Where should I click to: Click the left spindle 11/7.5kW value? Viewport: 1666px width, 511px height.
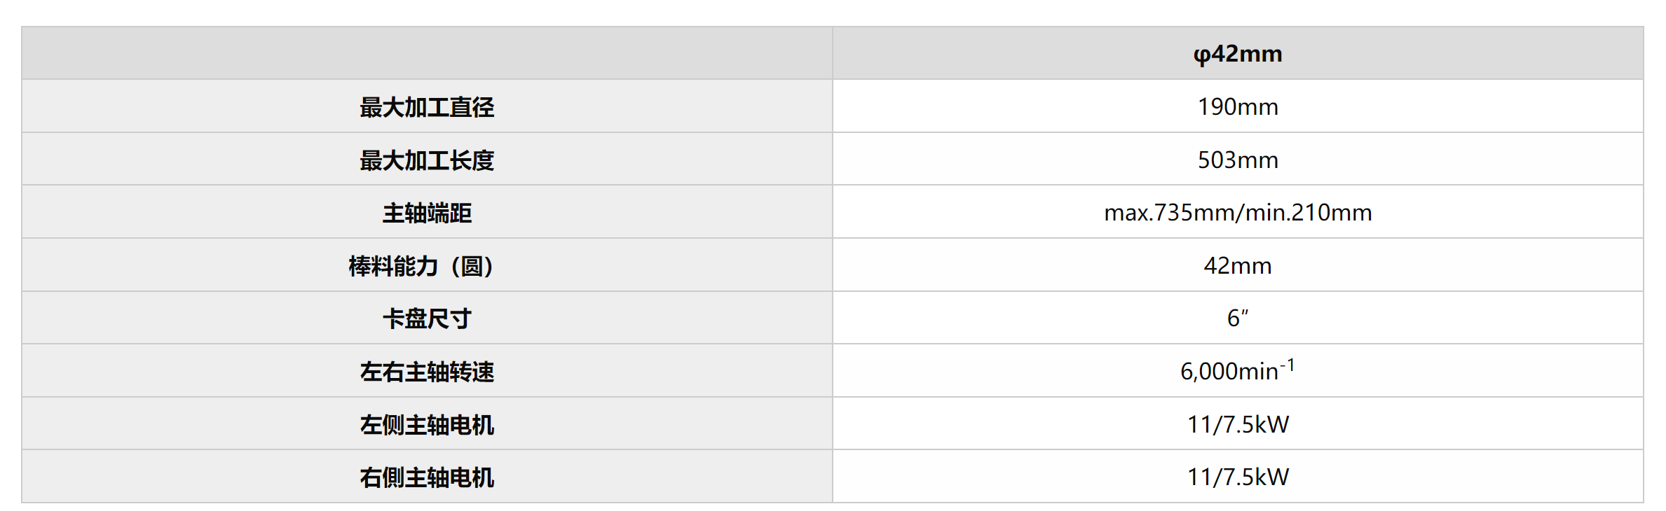1237,425
